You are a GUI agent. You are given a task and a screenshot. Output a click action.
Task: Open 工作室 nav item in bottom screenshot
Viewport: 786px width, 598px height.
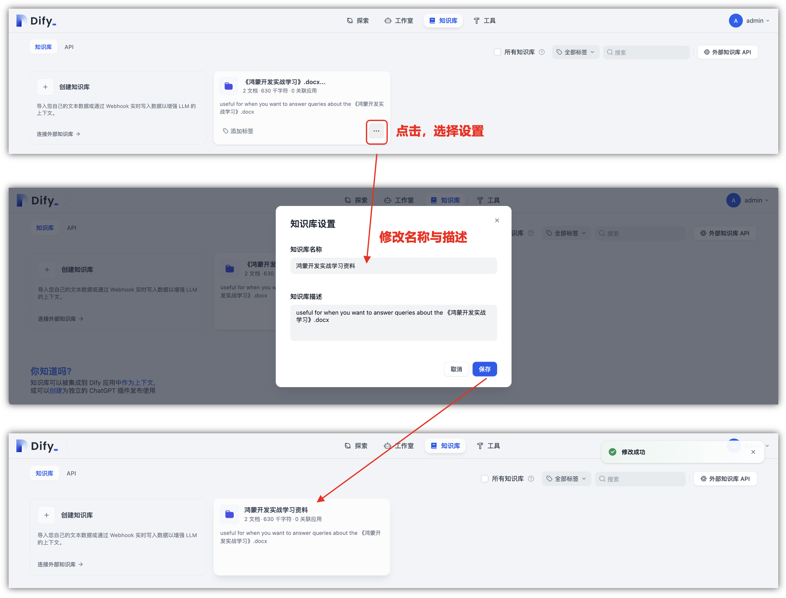point(399,446)
